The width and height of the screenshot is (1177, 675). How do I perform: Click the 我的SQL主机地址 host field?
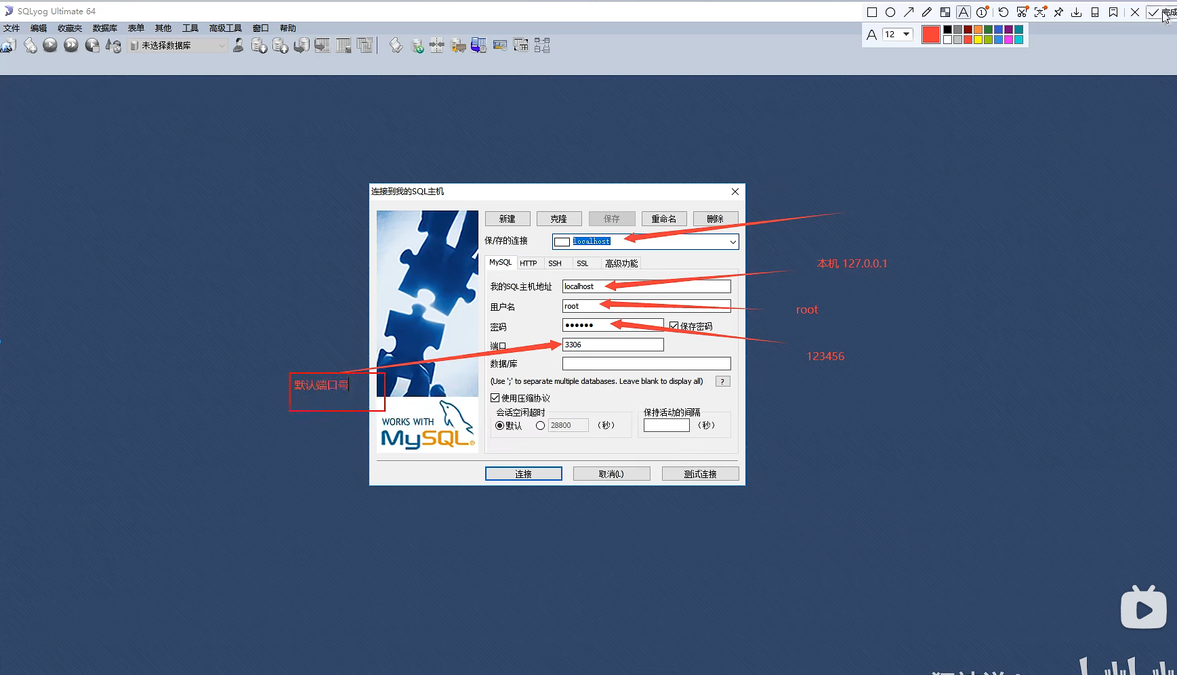tap(646, 286)
